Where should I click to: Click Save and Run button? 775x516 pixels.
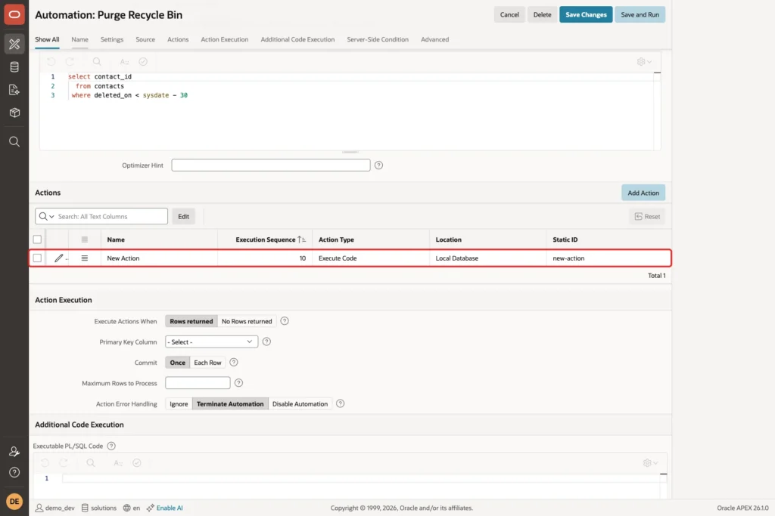coord(640,15)
